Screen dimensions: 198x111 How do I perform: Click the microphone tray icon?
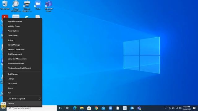tap(170, 108)
